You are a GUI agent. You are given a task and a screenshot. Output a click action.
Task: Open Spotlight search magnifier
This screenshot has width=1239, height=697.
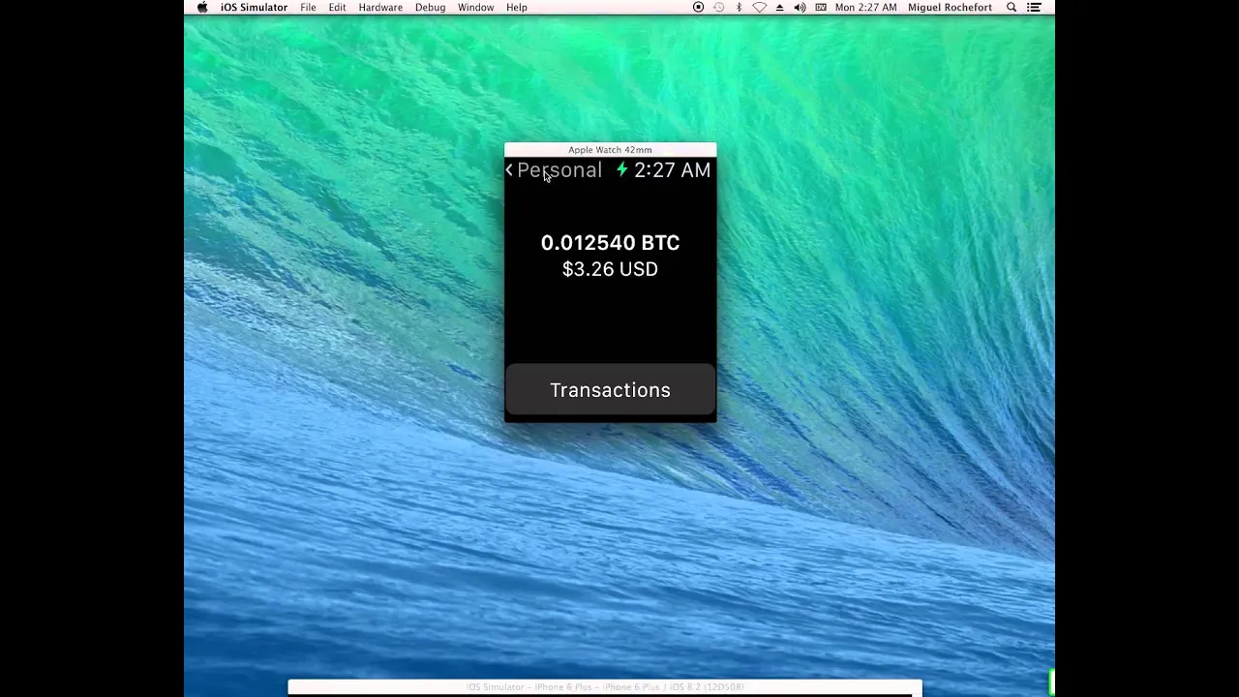pos(1012,8)
